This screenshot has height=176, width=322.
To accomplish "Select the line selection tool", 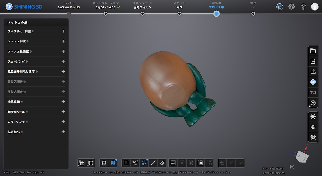I will [153, 163].
